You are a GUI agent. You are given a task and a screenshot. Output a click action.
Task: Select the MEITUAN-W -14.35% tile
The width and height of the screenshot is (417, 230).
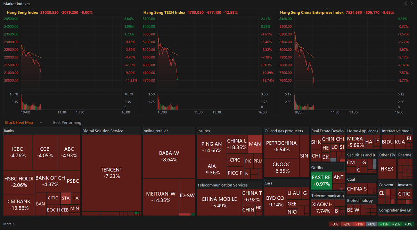click(161, 197)
